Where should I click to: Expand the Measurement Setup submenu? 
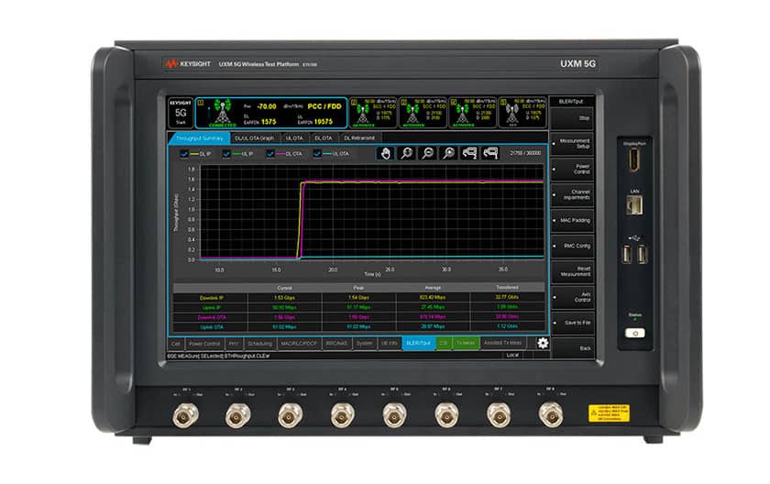(575, 144)
